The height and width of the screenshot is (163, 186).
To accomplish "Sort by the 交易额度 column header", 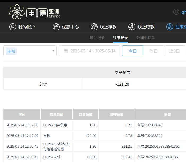I will tap(85, 114).
